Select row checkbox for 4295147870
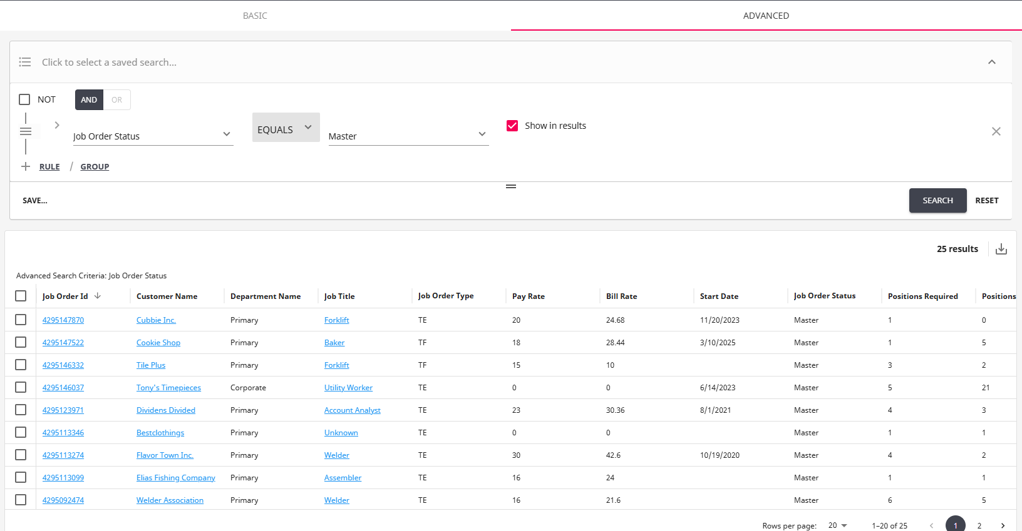Viewport: 1022px width, 531px height. click(x=21, y=320)
